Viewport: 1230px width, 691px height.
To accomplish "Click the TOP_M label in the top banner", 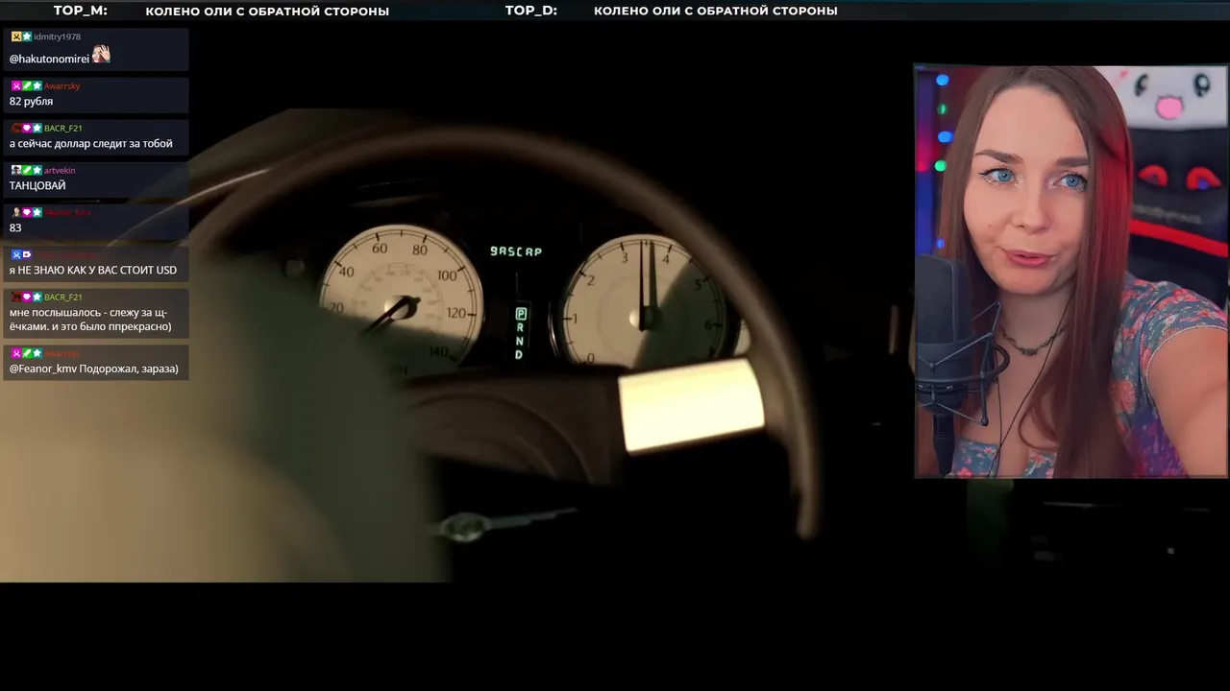I will (x=81, y=11).
